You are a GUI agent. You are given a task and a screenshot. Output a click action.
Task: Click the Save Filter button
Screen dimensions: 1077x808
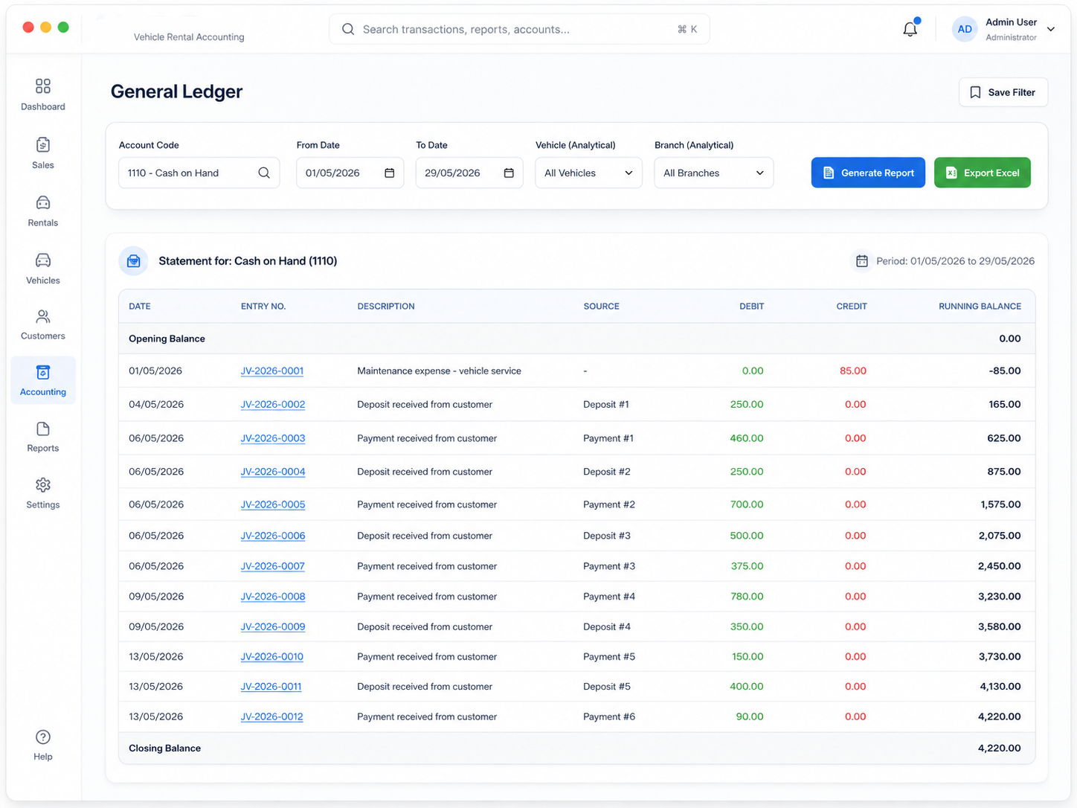1003,92
